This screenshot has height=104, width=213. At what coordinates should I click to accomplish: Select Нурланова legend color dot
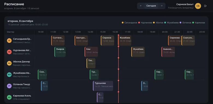(139, 23)
